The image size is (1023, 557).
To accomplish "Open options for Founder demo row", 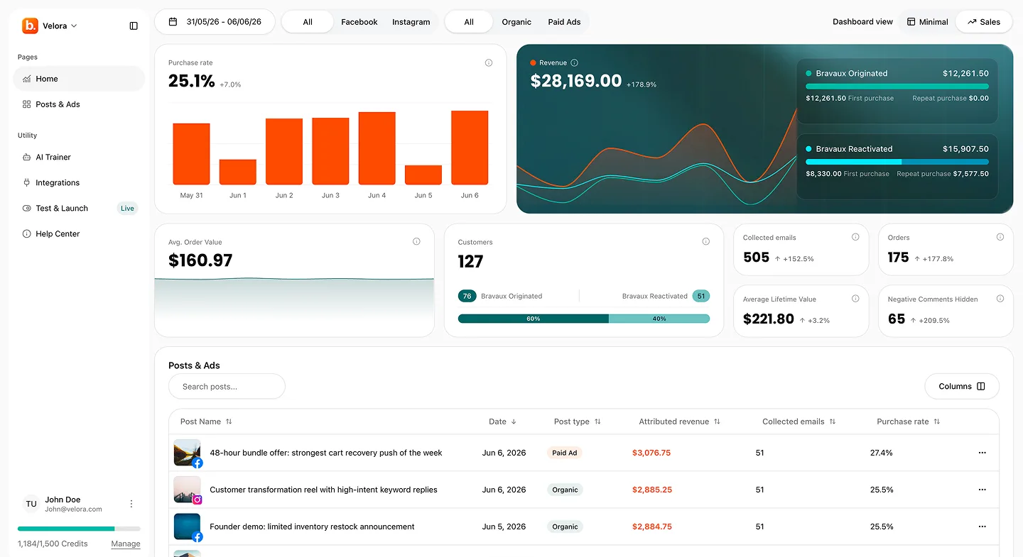I will coord(983,526).
